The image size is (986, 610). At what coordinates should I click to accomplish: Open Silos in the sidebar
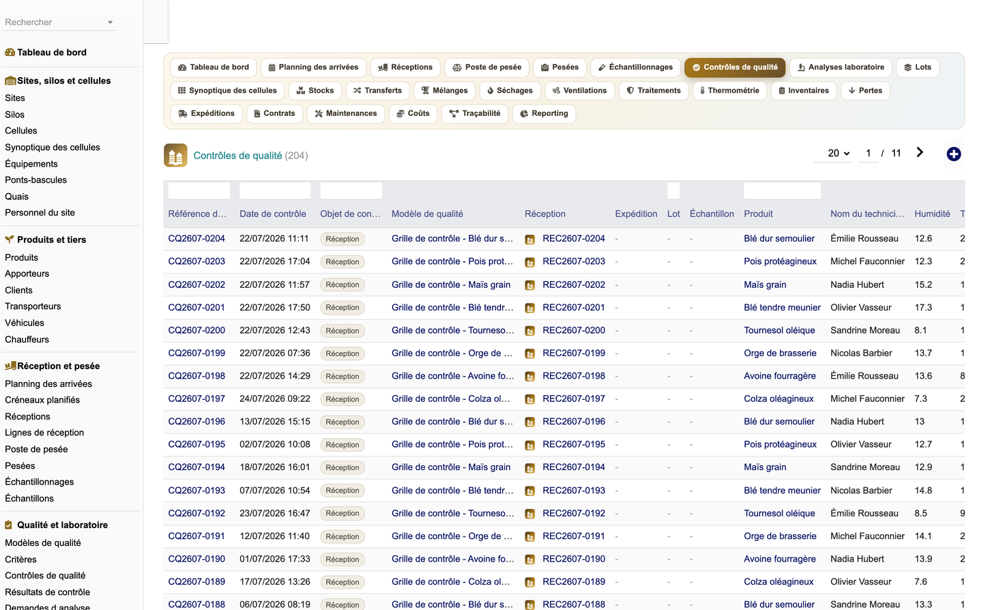[14, 115]
